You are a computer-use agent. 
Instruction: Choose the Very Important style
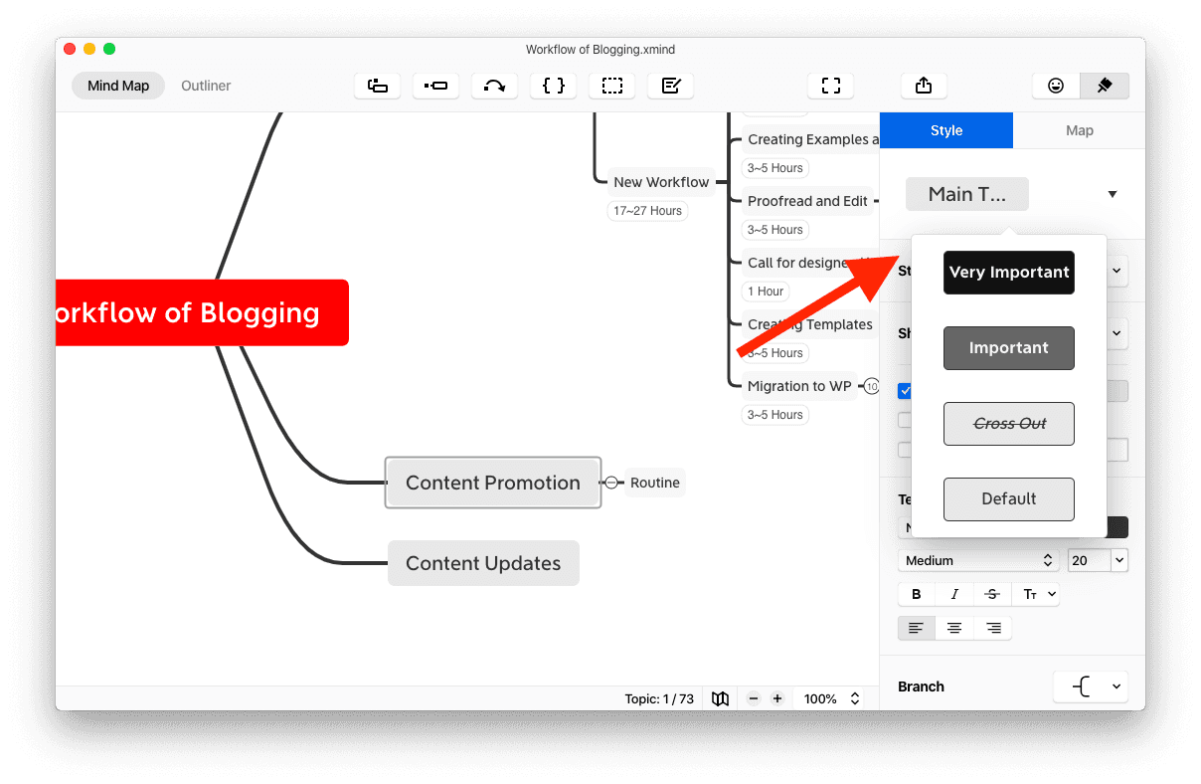click(x=1009, y=273)
